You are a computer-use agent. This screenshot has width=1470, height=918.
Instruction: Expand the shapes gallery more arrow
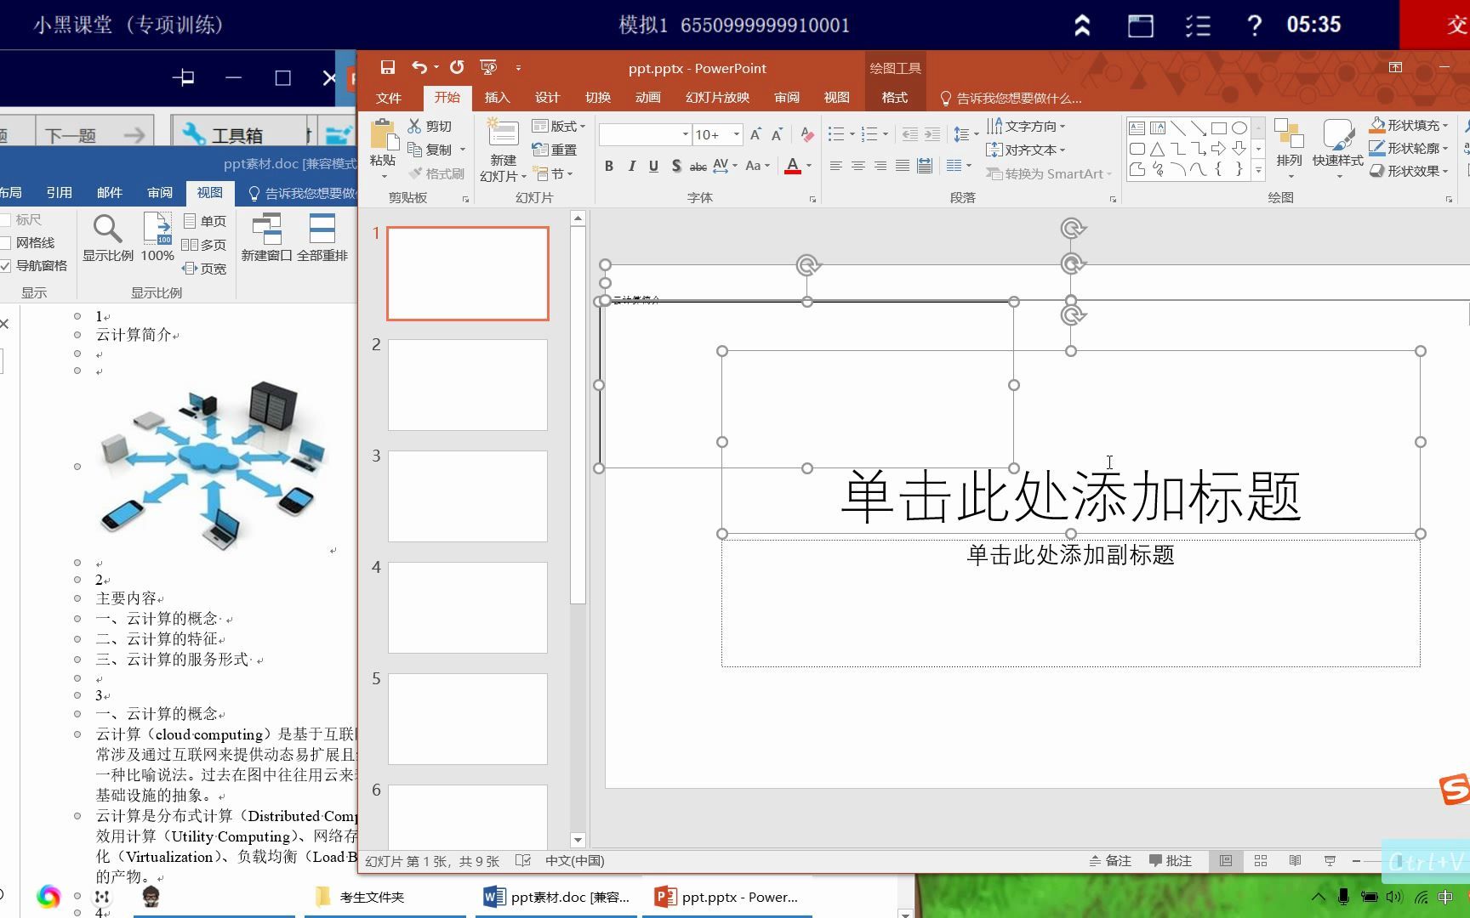pos(1258,169)
